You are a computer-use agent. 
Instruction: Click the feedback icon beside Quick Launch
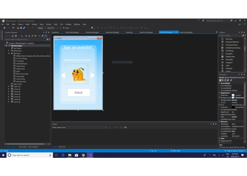[x=203, y=21]
